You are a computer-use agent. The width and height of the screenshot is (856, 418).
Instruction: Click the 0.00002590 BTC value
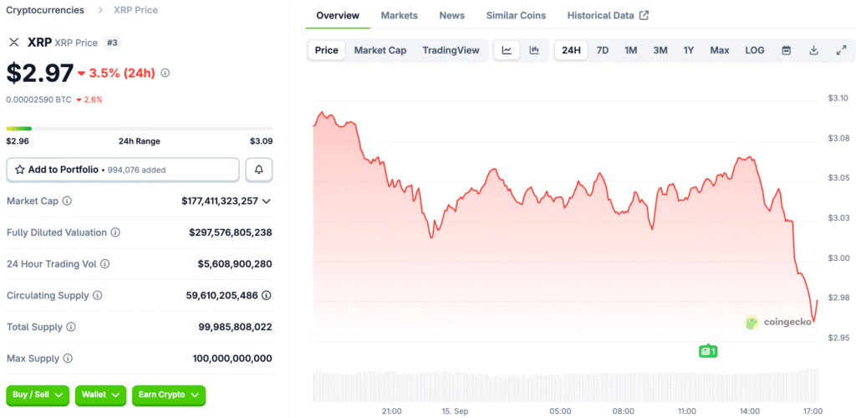click(38, 99)
